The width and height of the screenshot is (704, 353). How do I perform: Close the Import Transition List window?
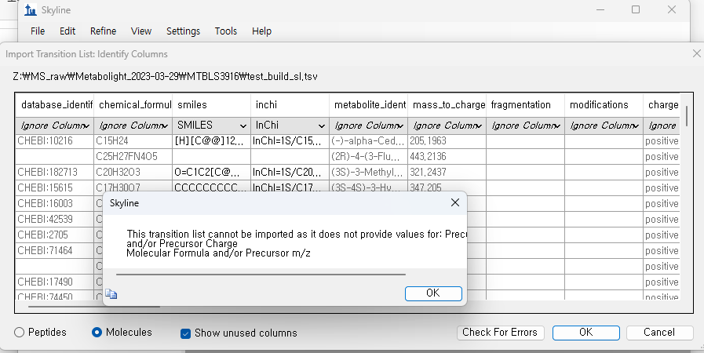tap(696, 53)
